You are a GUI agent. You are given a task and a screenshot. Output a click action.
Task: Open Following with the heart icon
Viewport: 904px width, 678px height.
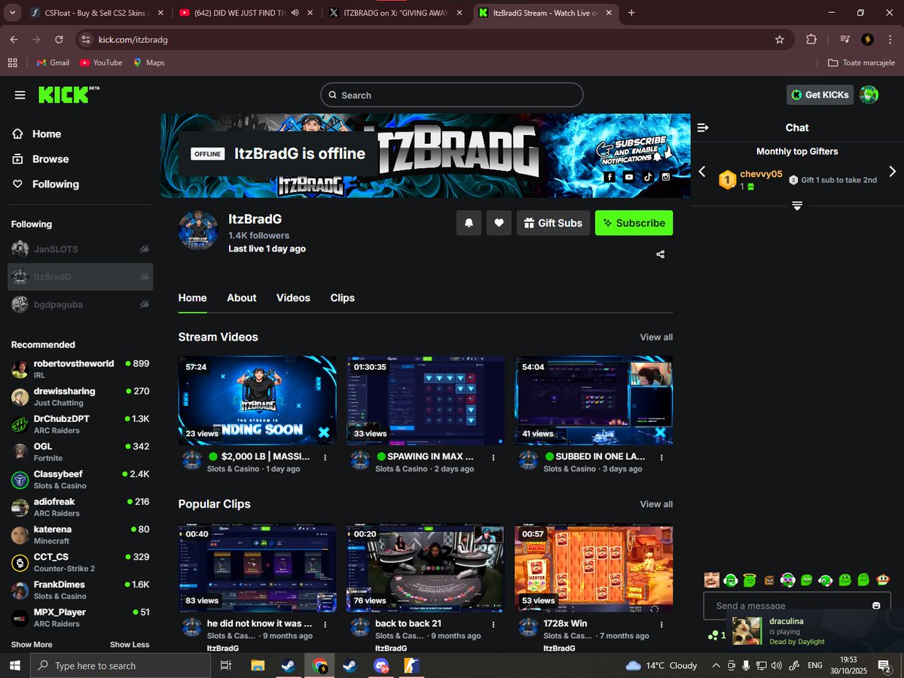pos(45,184)
